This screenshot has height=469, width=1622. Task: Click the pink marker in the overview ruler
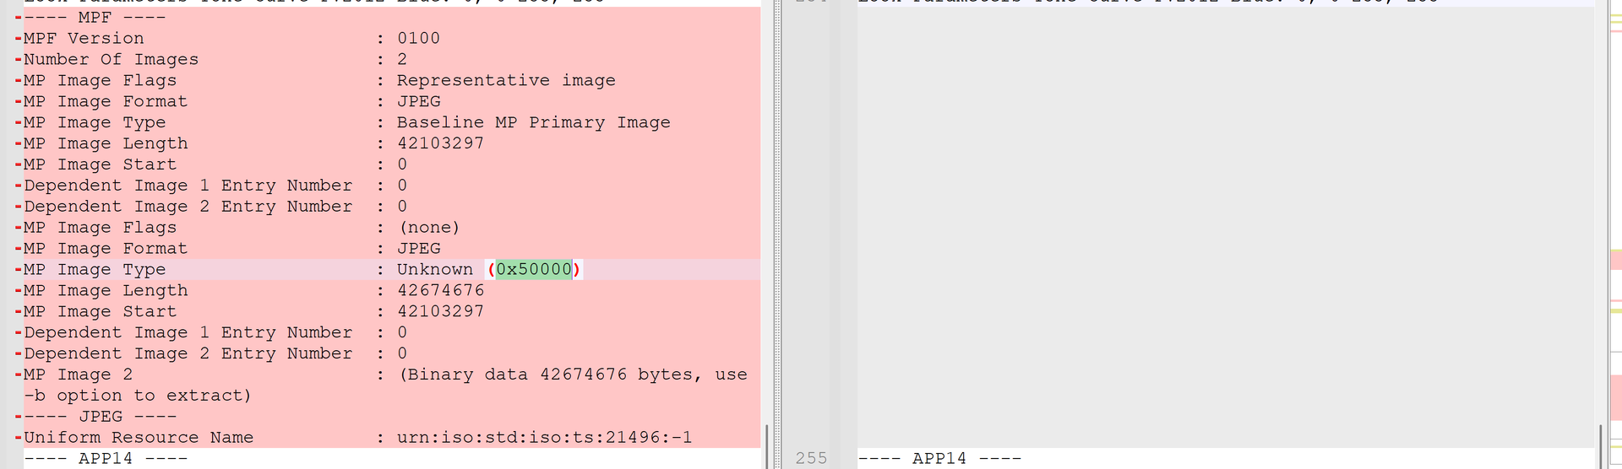click(x=1615, y=260)
